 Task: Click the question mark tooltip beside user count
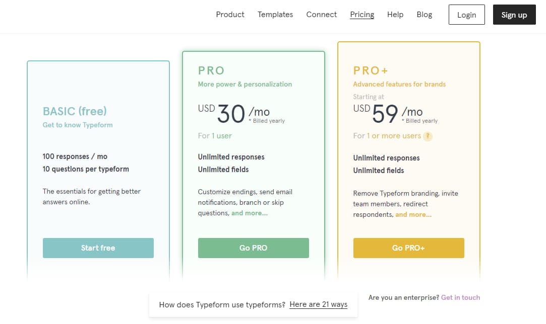(428, 136)
